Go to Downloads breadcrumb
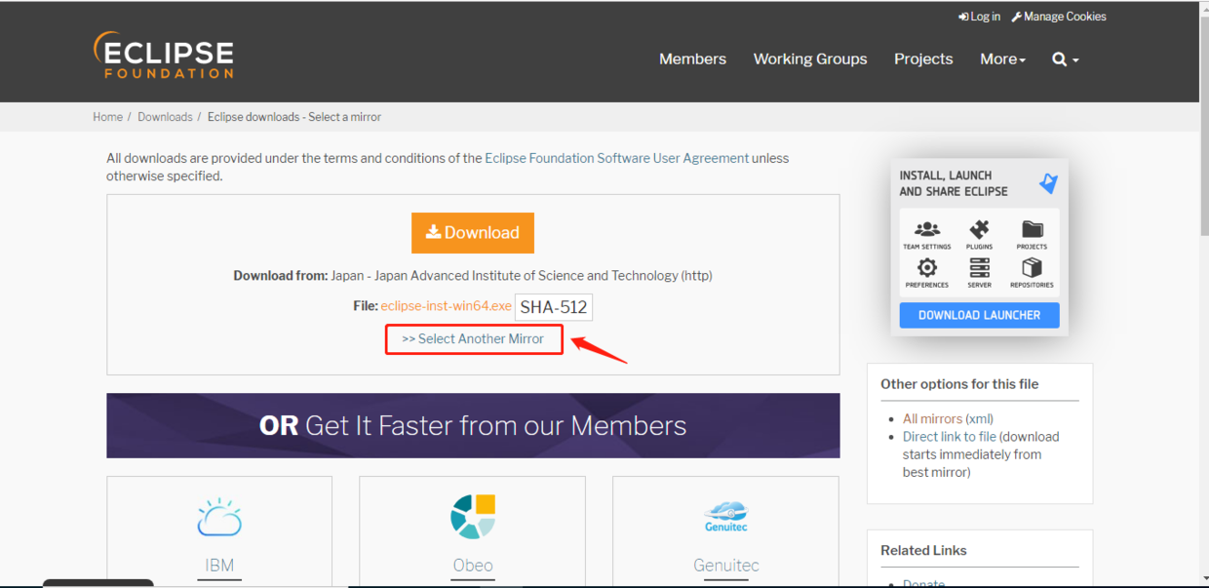The width and height of the screenshot is (1209, 588). (x=165, y=117)
